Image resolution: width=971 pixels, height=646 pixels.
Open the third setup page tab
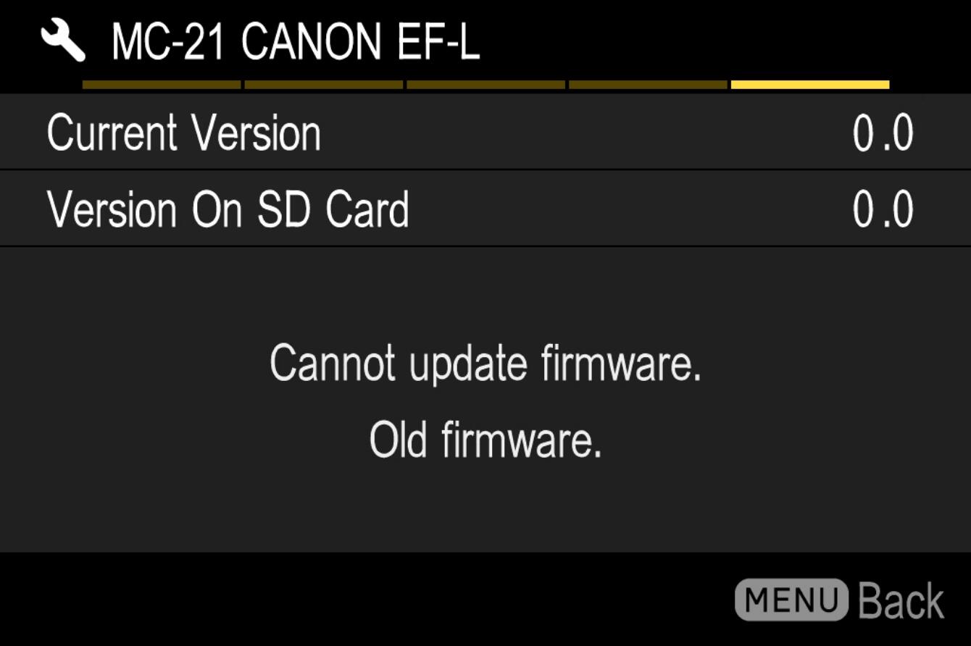tap(486, 85)
